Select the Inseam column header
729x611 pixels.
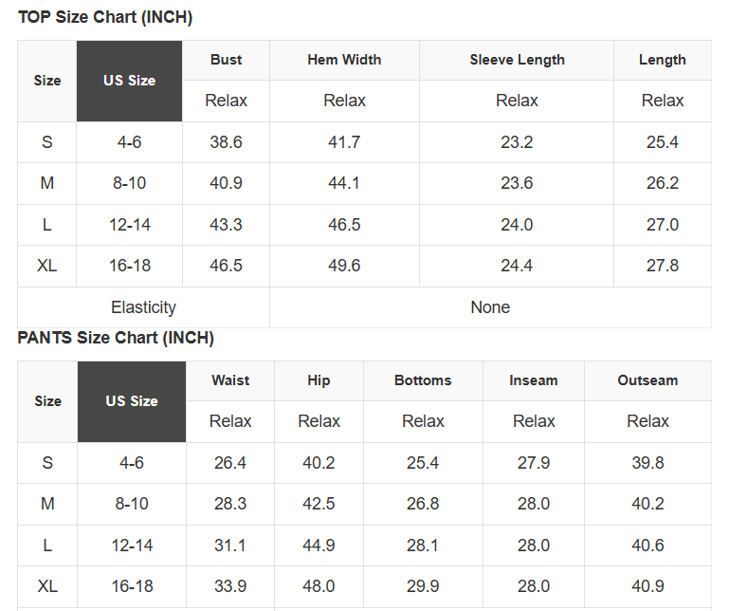534,380
